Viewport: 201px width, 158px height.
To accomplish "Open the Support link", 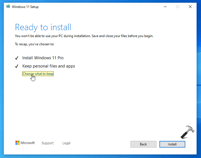I will pos(47,143).
